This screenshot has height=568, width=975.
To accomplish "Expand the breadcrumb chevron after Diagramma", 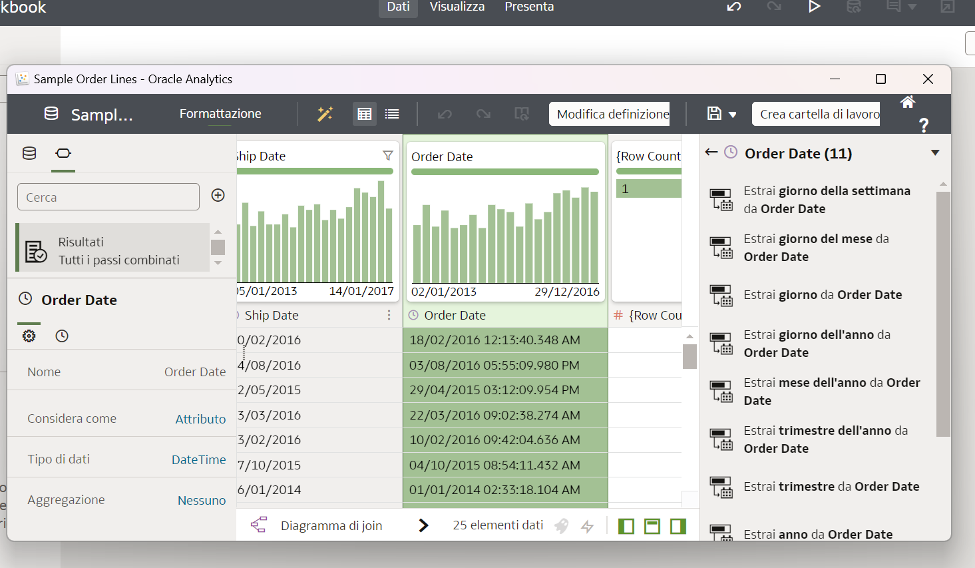I will click(423, 525).
